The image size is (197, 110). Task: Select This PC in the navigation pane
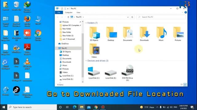[x=69, y=48]
